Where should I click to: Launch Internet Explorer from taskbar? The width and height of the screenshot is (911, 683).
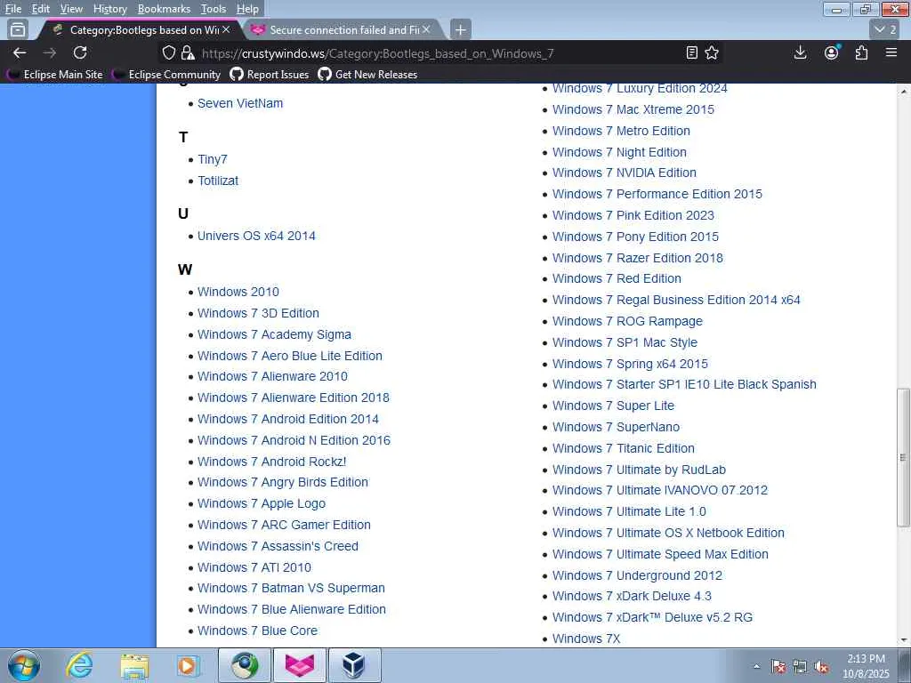pos(79,665)
